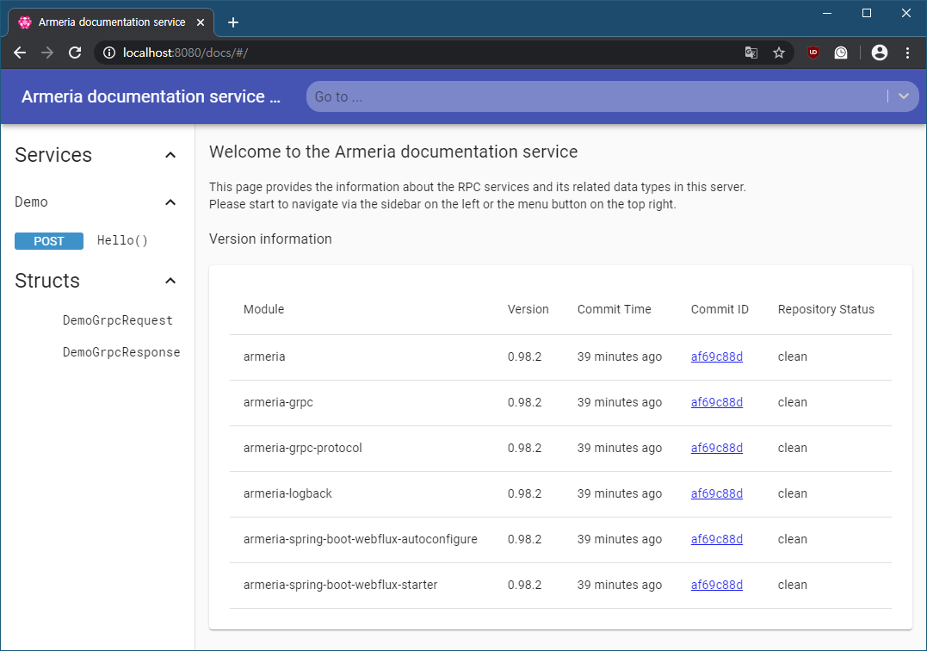
Task: Open the Go to dropdown arrow
Action: 904,96
